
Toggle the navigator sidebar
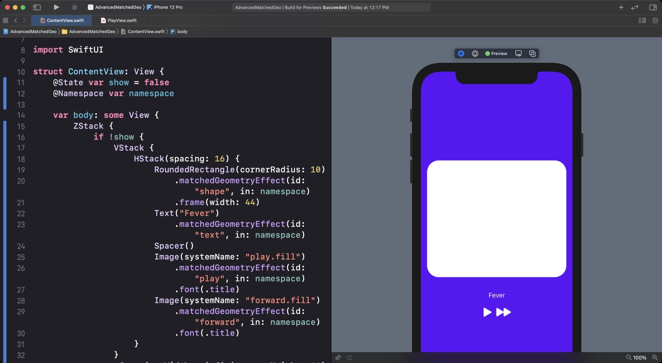(37, 7)
